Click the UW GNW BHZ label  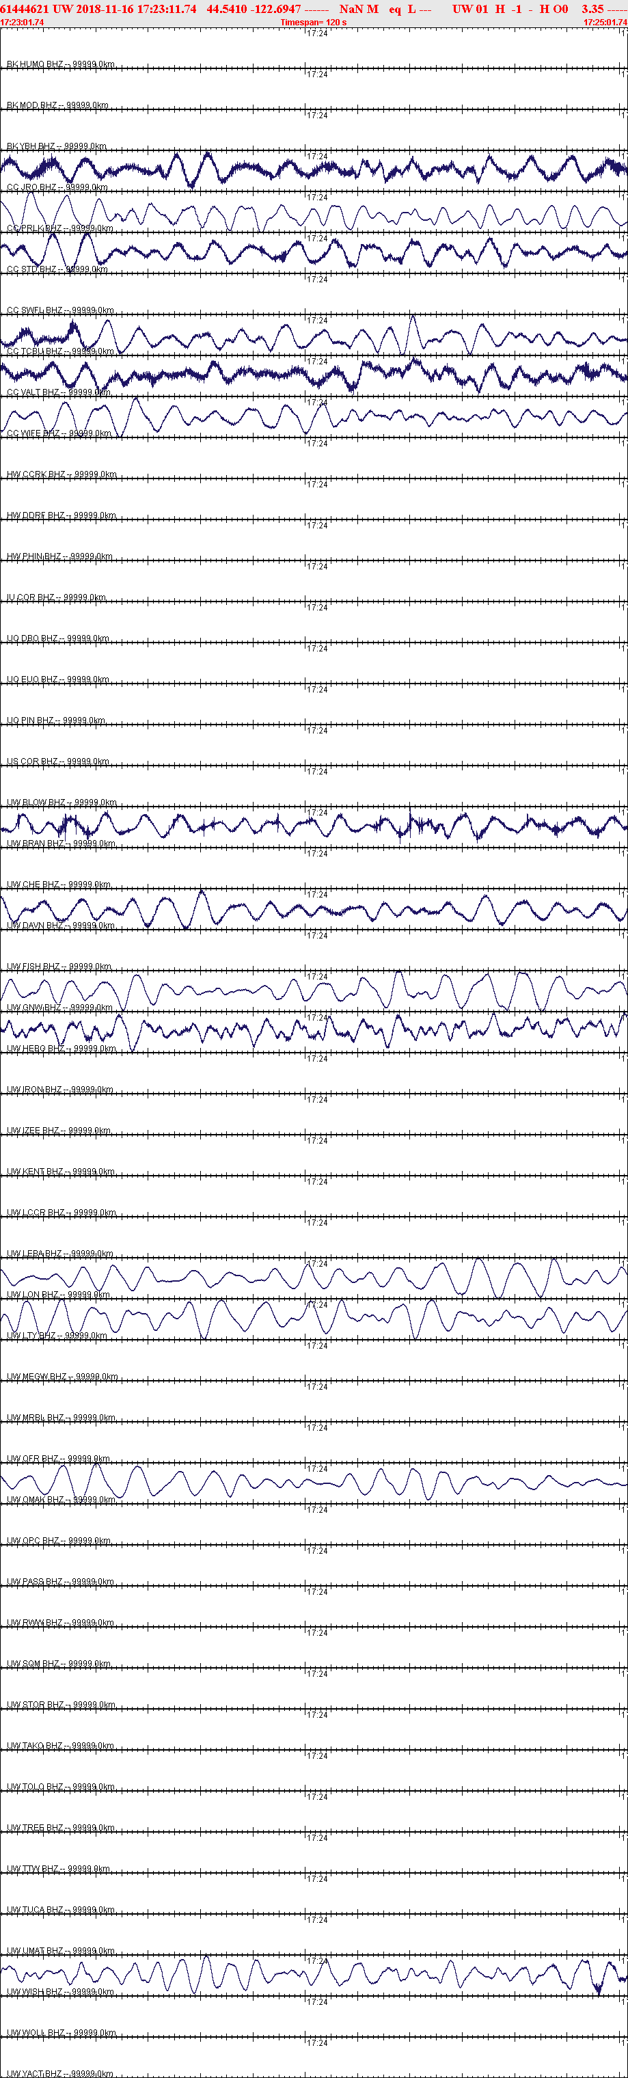59,1008
